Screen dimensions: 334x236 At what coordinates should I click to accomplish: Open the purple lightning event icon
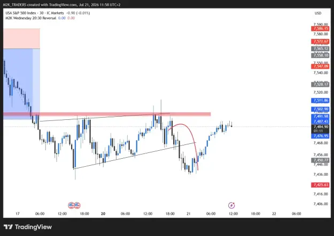click(x=231, y=206)
